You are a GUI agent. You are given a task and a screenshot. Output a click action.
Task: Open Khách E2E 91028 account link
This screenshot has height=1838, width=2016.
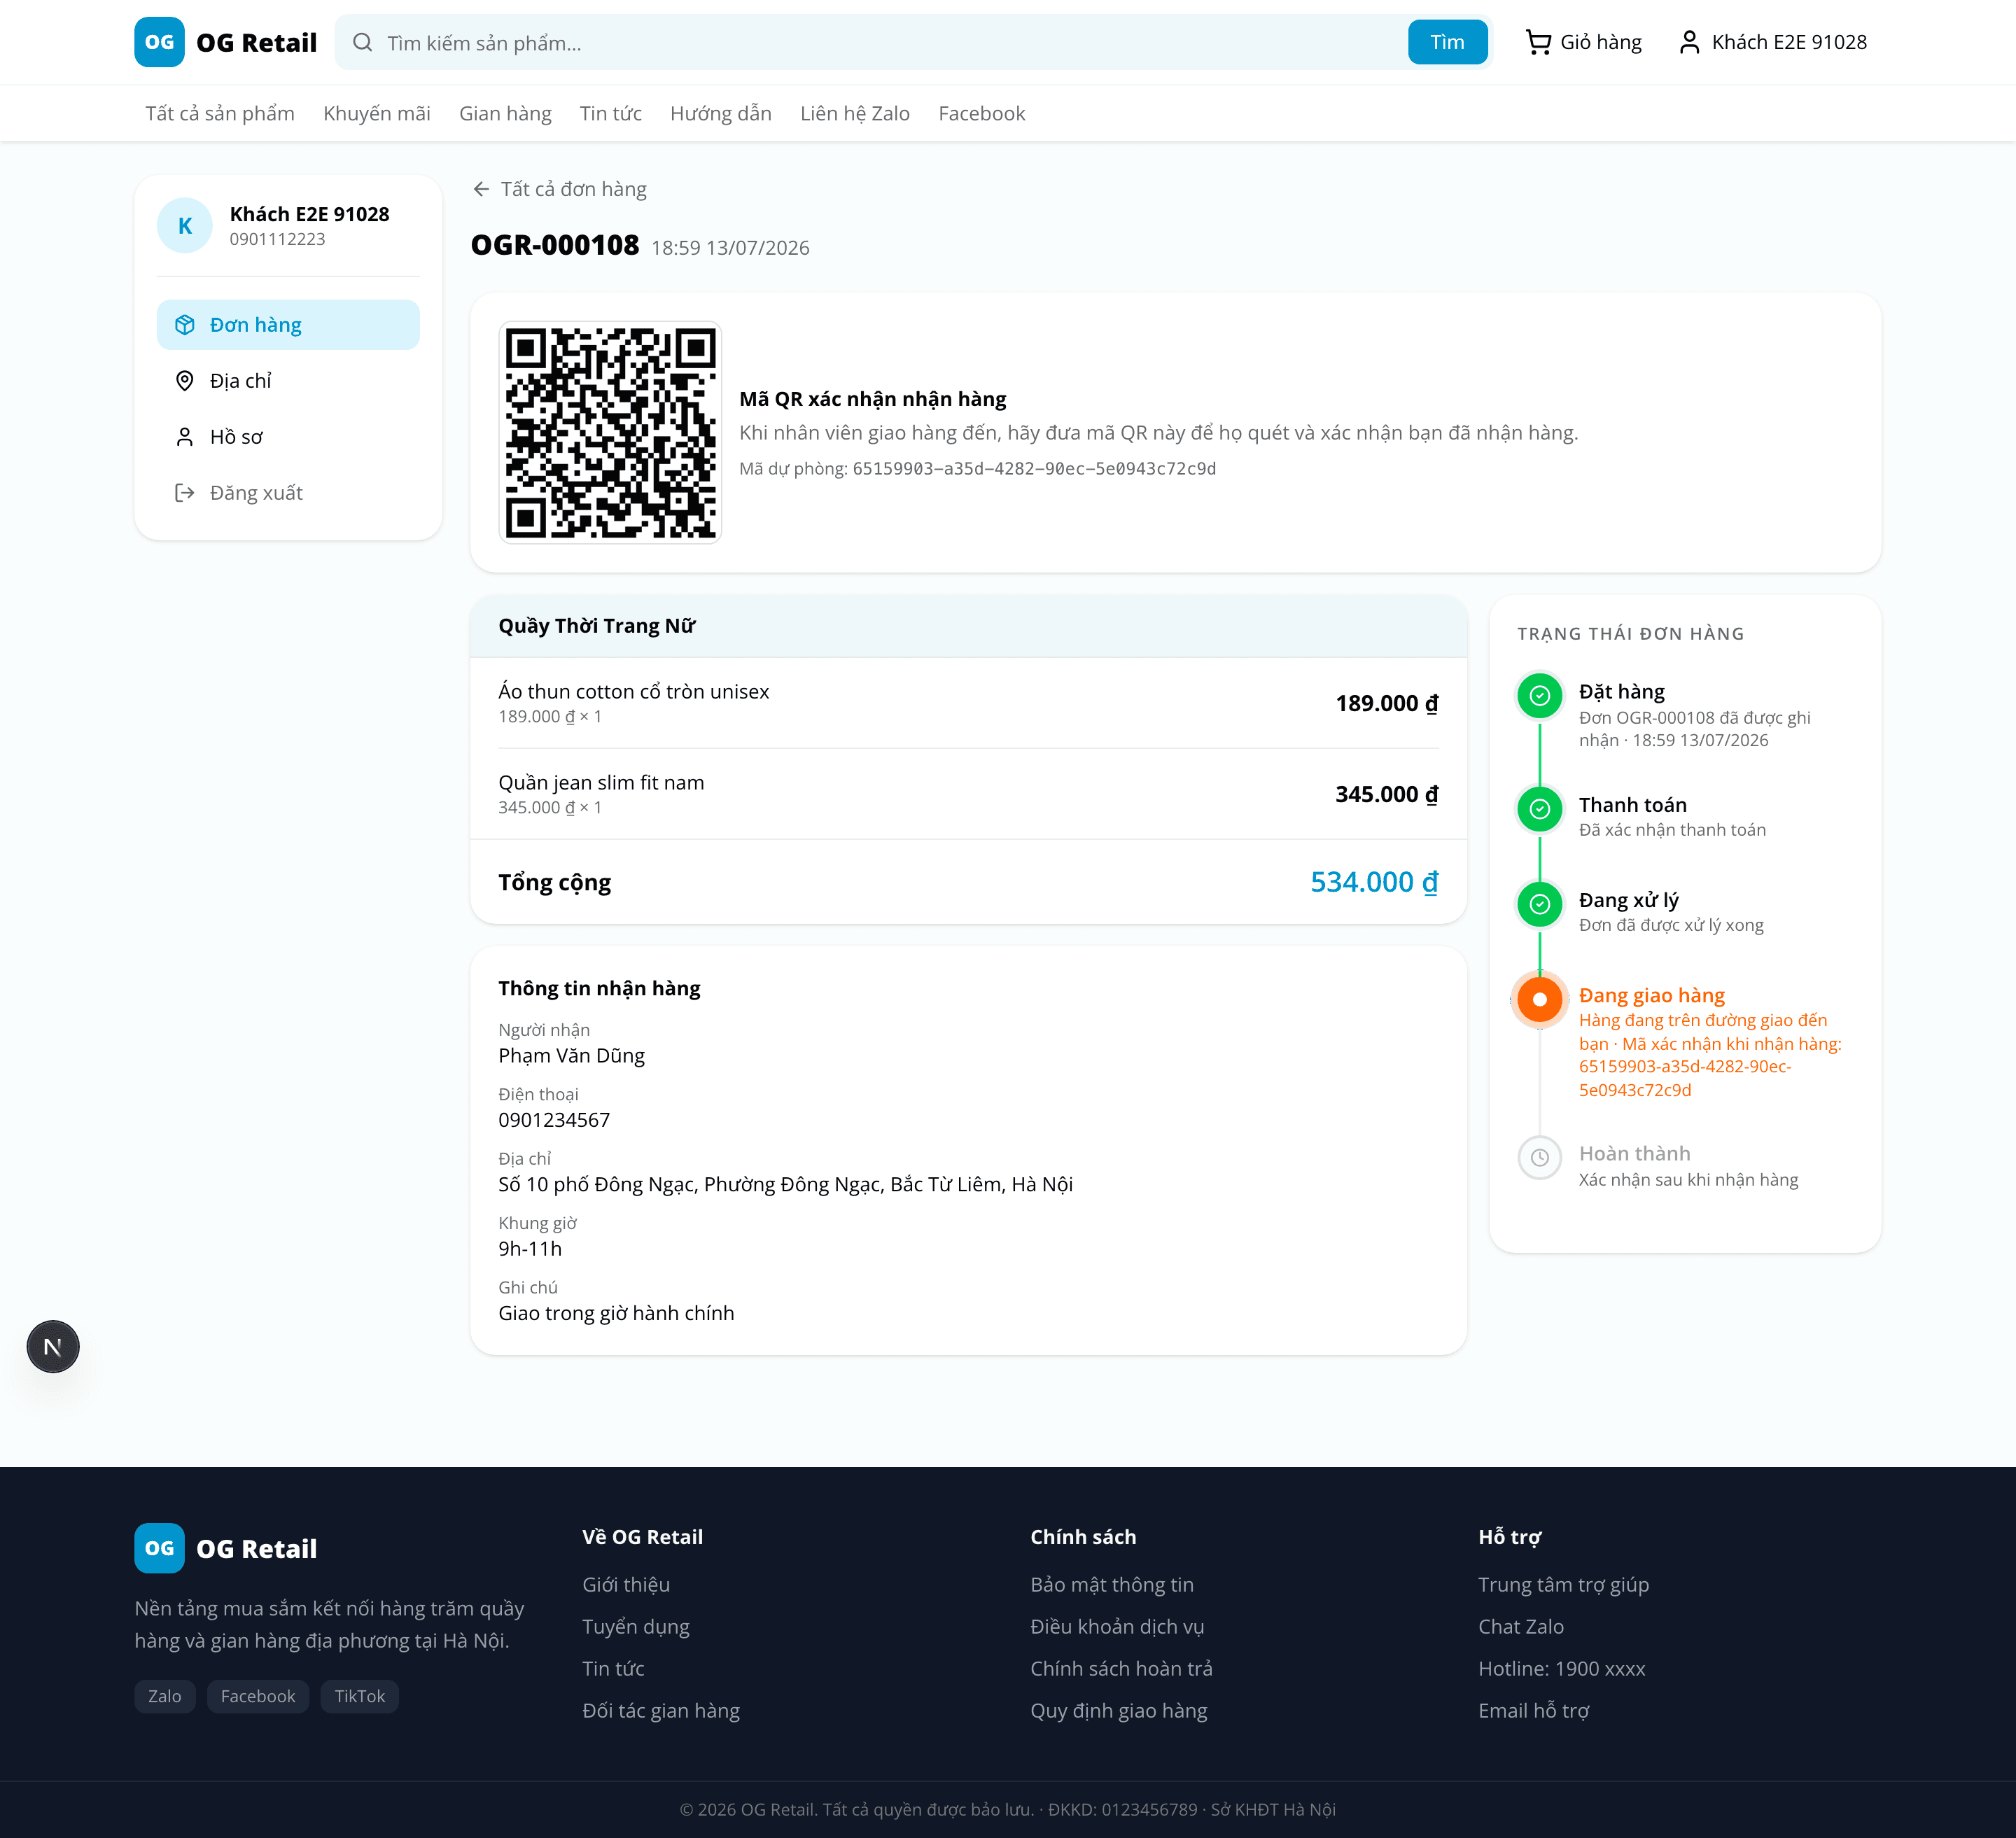point(1772,42)
